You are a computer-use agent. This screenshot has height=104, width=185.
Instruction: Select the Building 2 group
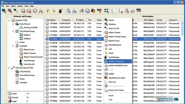(x=27, y=38)
